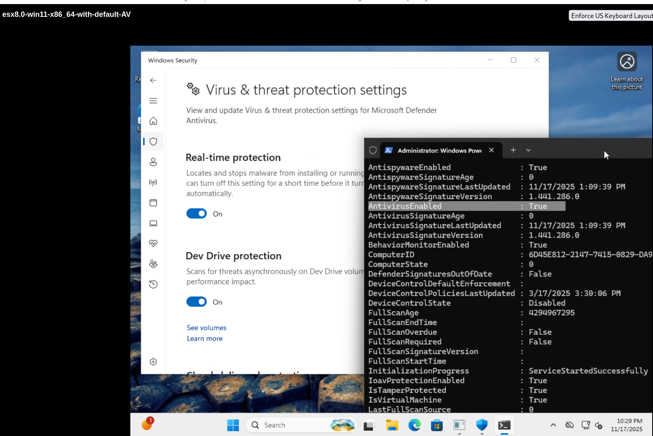This screenshot has height=436, width=653.
Task: Maximize the Windows Security window
Action: [514, 60]
